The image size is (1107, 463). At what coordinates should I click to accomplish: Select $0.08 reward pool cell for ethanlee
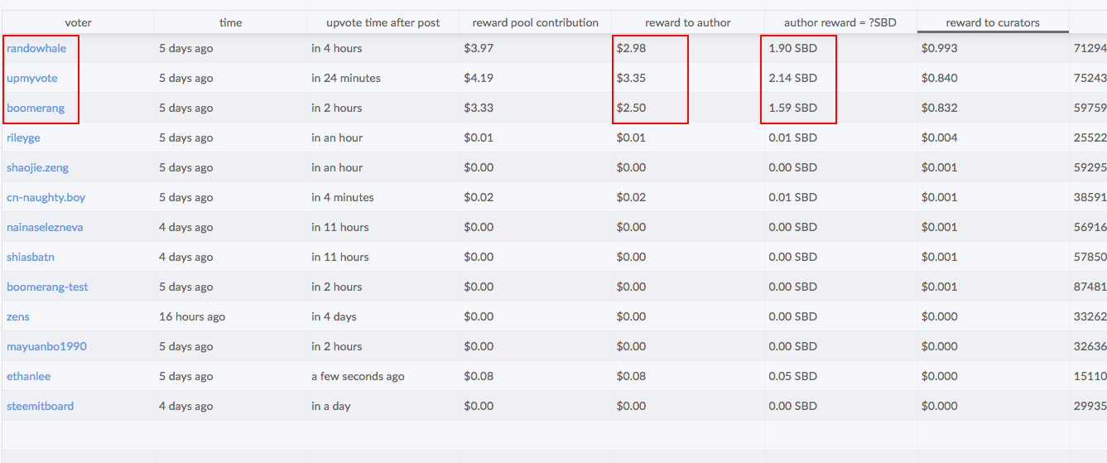(x=535, y=376)
